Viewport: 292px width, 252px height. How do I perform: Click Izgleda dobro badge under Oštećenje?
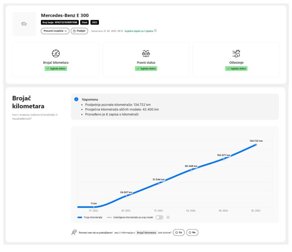coord(236,69)
